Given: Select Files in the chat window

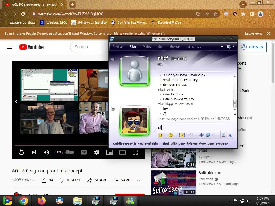Looking at the screenshot, I should coord(133,47).
